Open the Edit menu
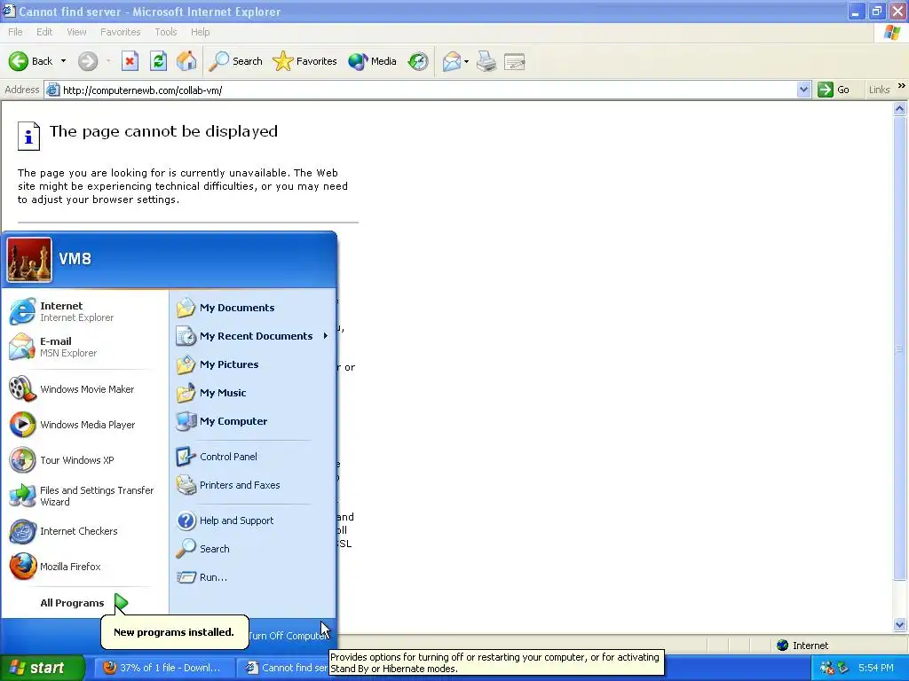Image resolution: width=909 pixels, height=681 pixels. click(x=44, y=32)
